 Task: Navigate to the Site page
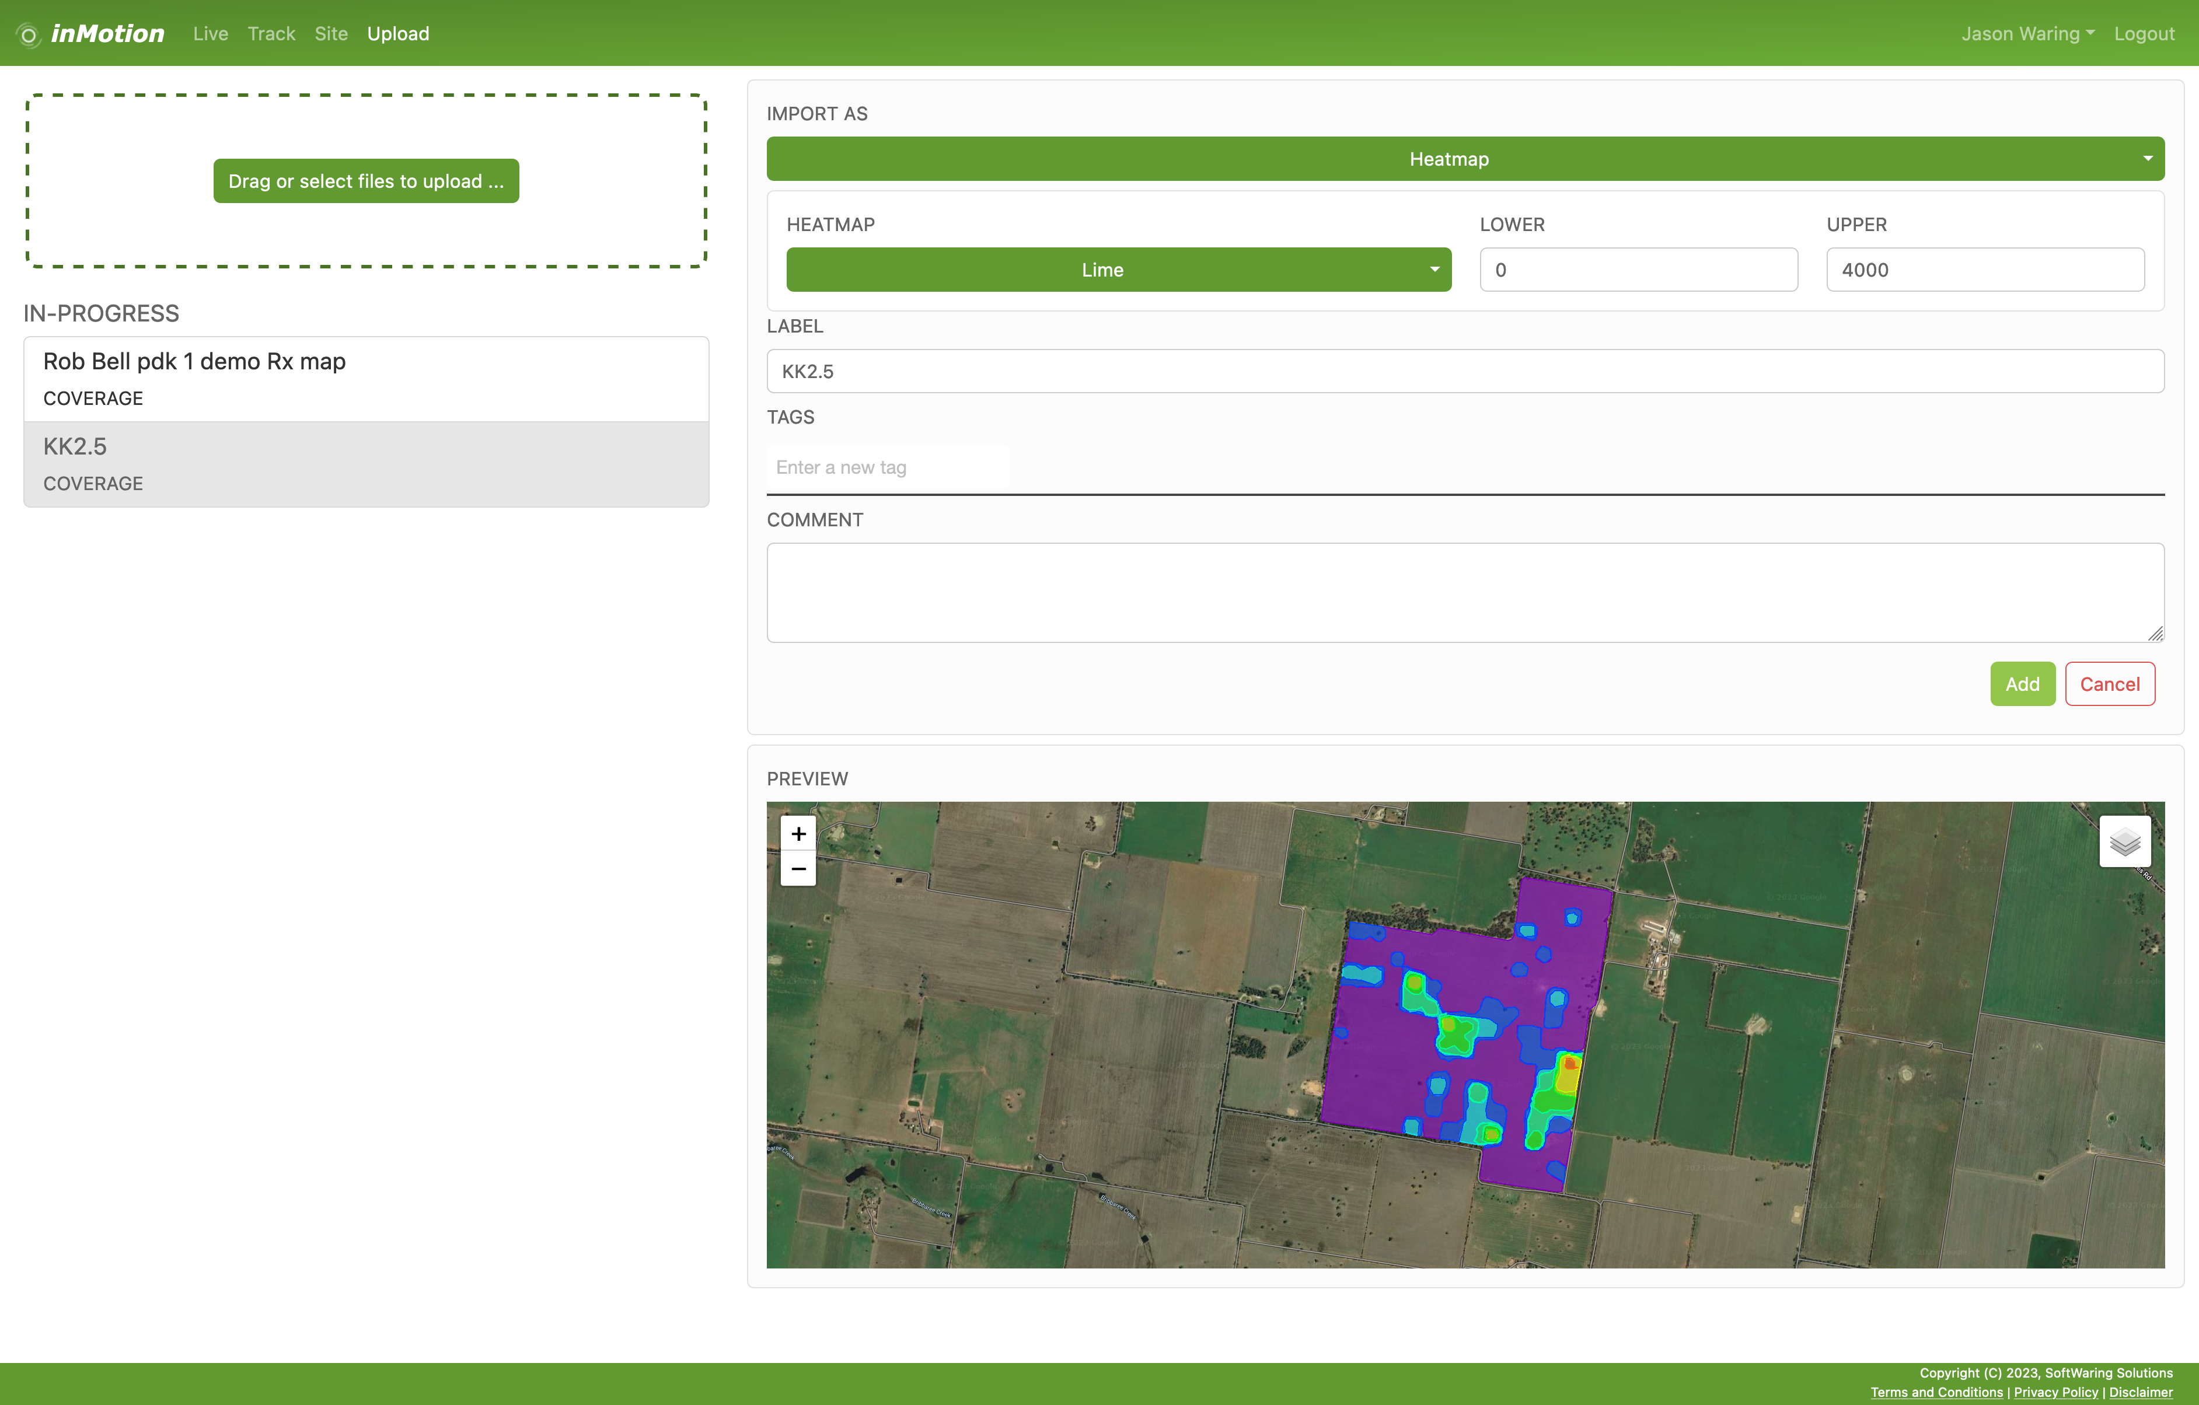tap(330, 34)
